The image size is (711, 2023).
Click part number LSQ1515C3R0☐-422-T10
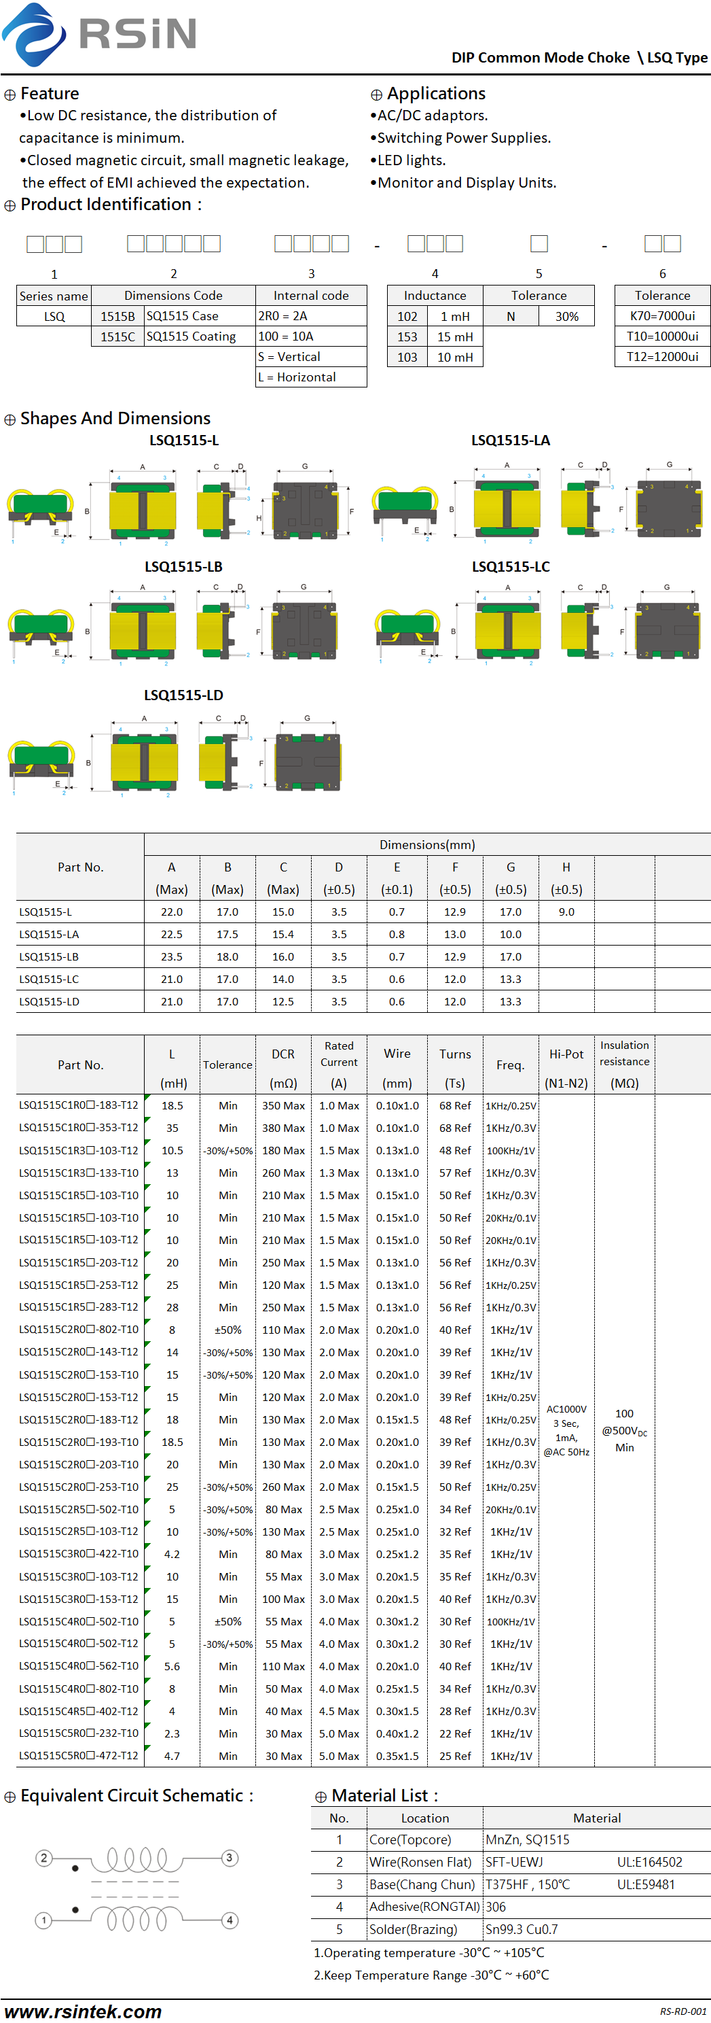(x=79, y=1554)
